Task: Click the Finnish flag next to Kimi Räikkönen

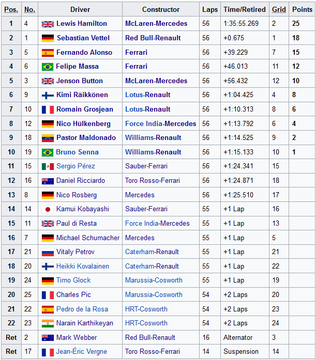Action: pyautogui.click(x=48, y=96)
